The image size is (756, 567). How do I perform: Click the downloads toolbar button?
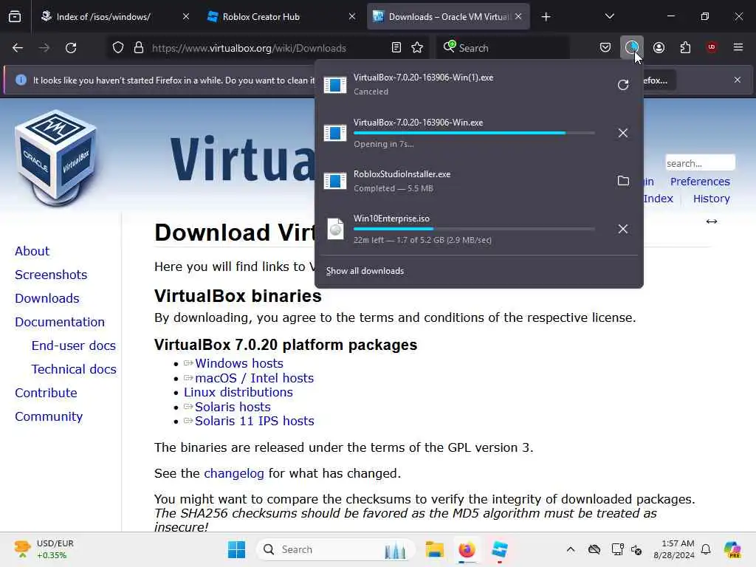pyautogui.click(x=632, y=47)
